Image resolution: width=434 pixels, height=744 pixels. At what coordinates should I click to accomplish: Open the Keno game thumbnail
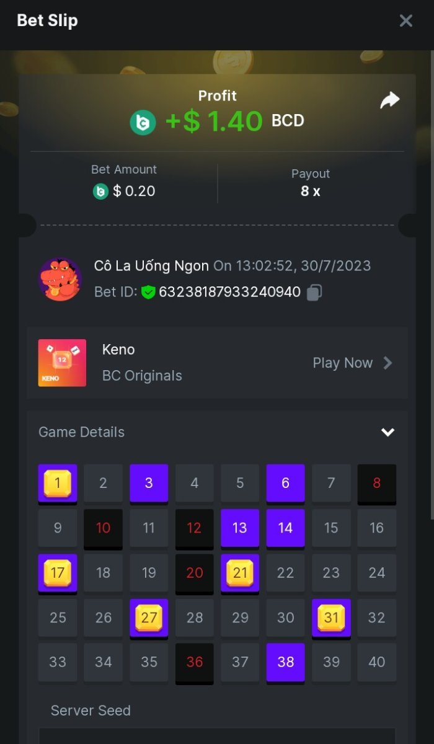62,363
